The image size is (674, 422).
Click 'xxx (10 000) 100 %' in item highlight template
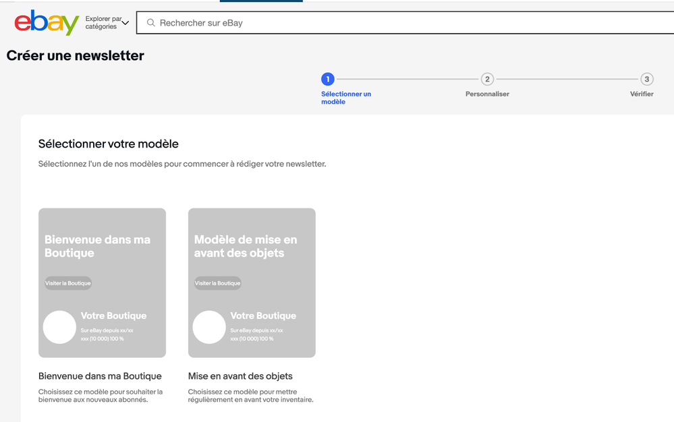click(x=252, y=338)
